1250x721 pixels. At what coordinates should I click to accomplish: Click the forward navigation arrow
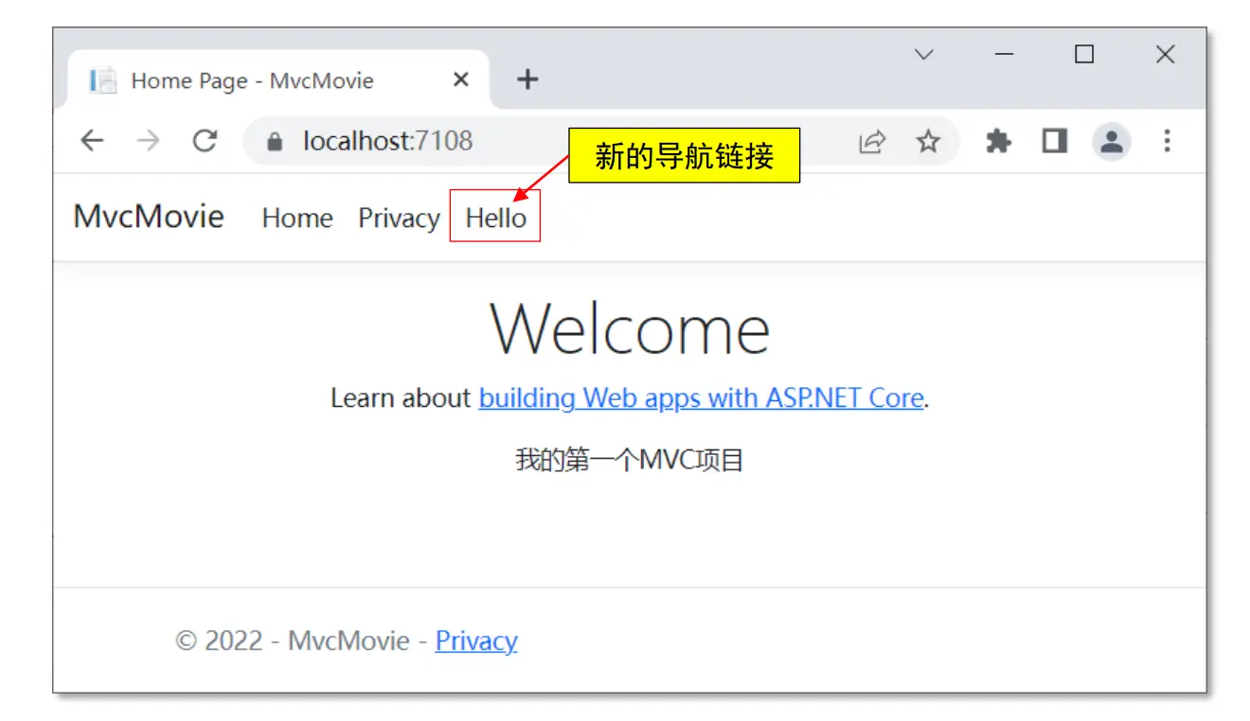tap(149, 142)
